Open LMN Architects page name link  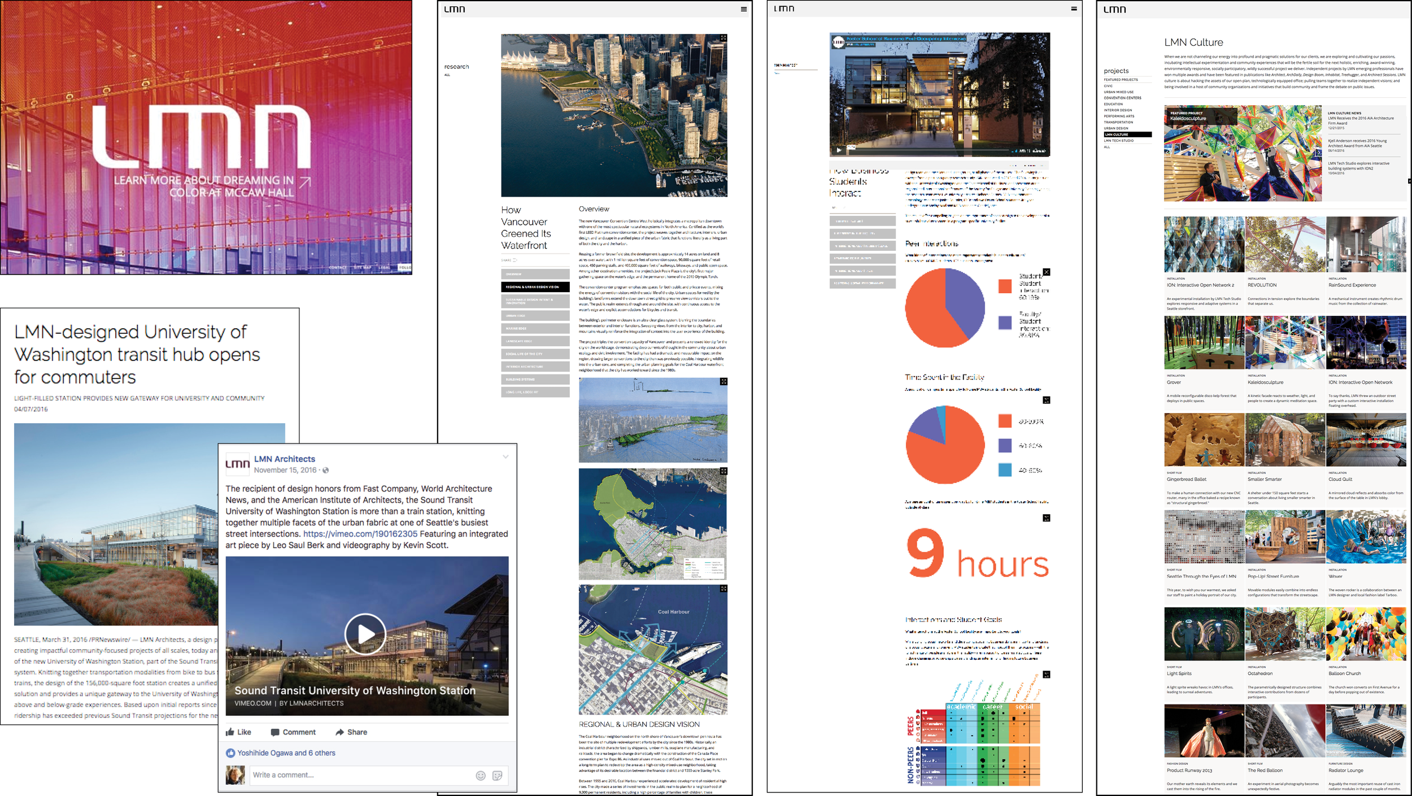tap(285, 459)
